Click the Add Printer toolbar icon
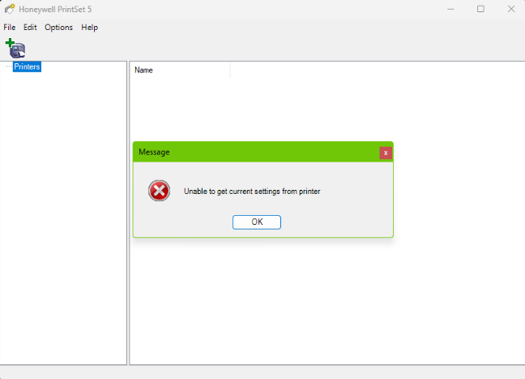 click(x=15, y=48)
